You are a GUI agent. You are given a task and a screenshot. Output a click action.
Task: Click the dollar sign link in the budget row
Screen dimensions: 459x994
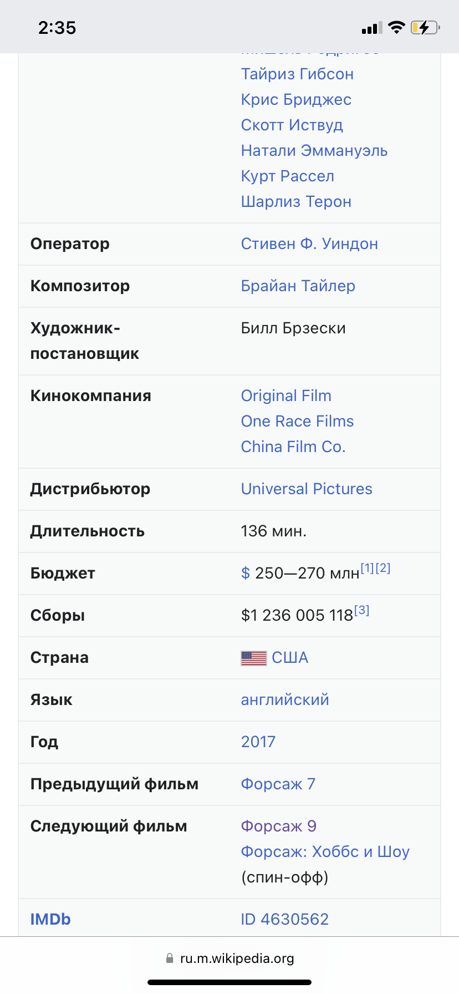(x=246, y=573)
